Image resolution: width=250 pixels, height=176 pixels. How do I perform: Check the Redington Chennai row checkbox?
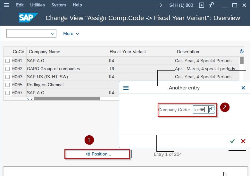pos(7,85)
